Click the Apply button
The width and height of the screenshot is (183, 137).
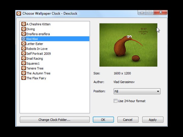[x=152, y=120]
